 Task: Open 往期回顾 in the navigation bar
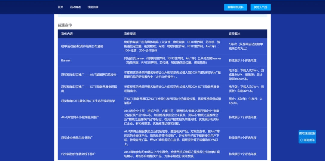93,7
